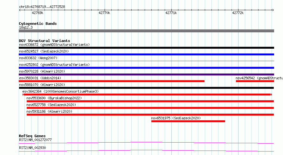Click the RefSeq Genes track title
Image resolution: width=283 pixels, height=155 pixels.
[x=32, y=136]
